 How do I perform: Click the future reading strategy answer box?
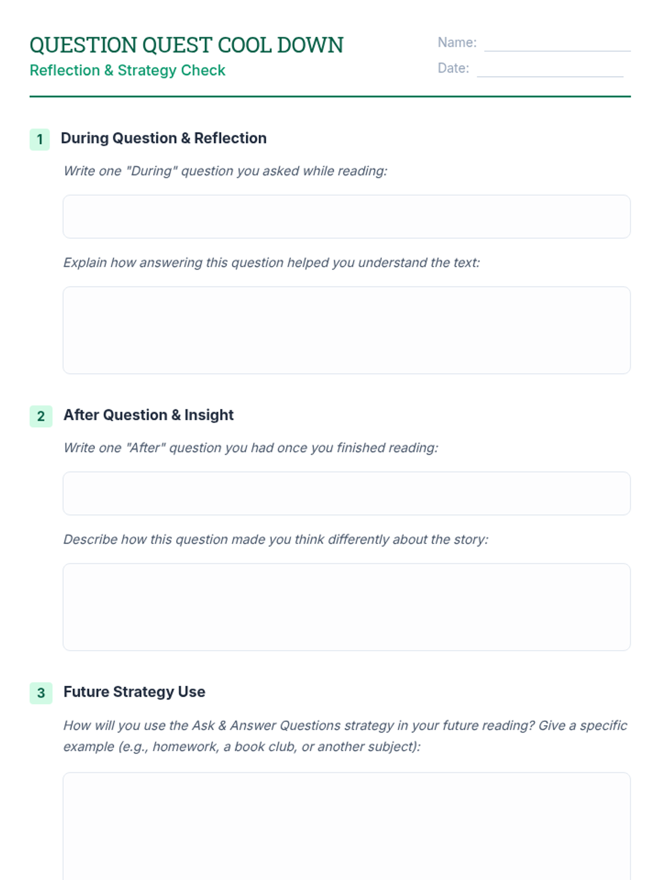coord(346,826)
